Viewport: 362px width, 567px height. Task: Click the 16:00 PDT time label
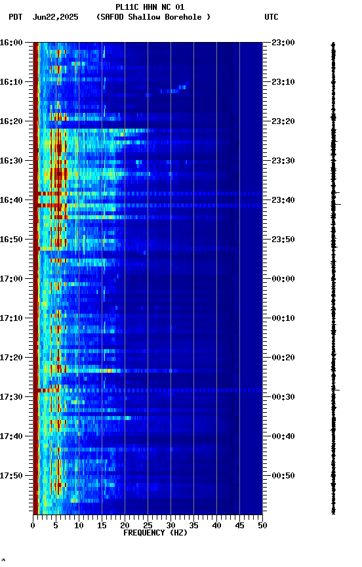(x=11, y=43)
